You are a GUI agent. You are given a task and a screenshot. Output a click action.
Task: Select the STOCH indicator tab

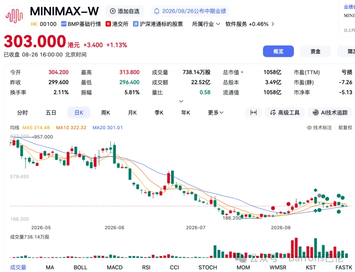pos(207,267)
